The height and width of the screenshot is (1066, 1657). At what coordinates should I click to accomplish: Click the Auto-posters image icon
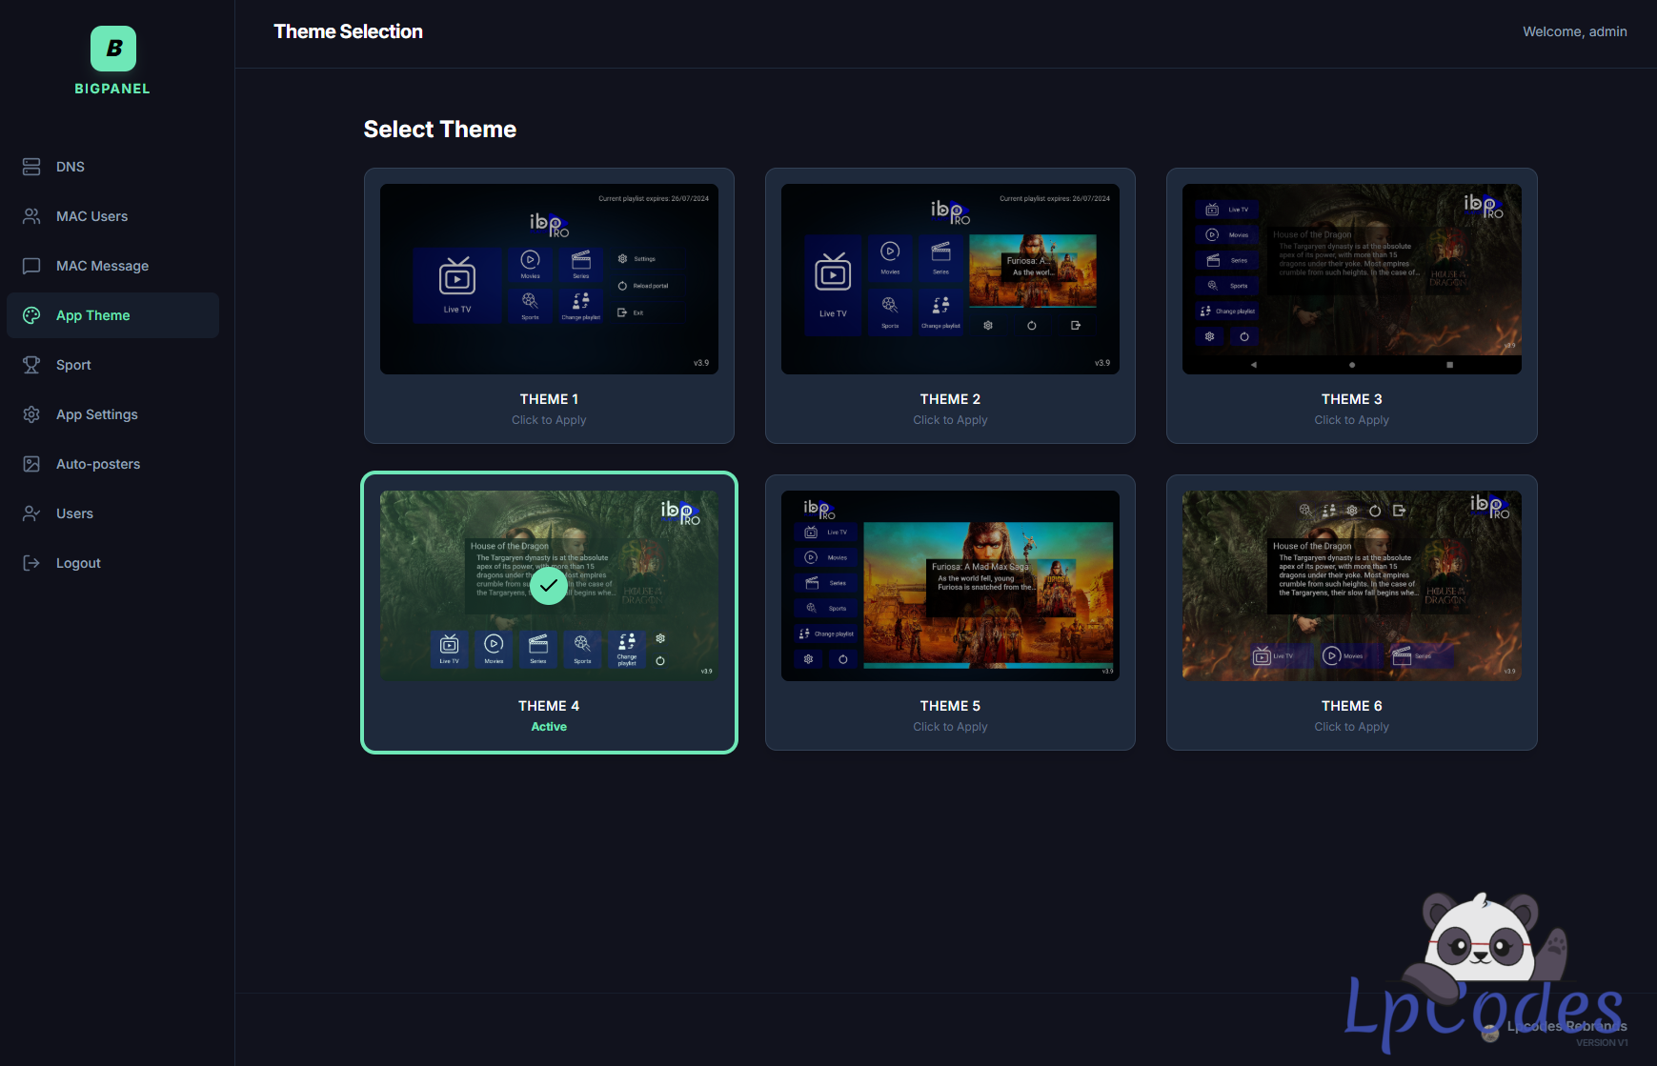[x=31, y=464]
